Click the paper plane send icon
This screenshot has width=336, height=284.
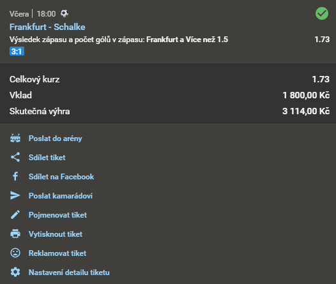pos(15,196)
